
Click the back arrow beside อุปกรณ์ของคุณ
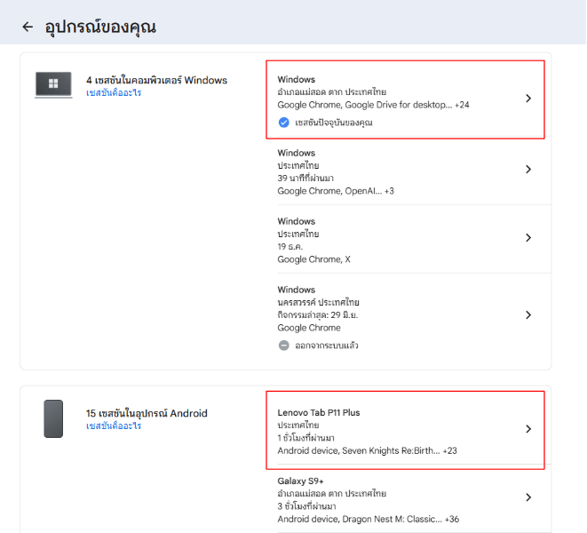(x=28, y=27)
